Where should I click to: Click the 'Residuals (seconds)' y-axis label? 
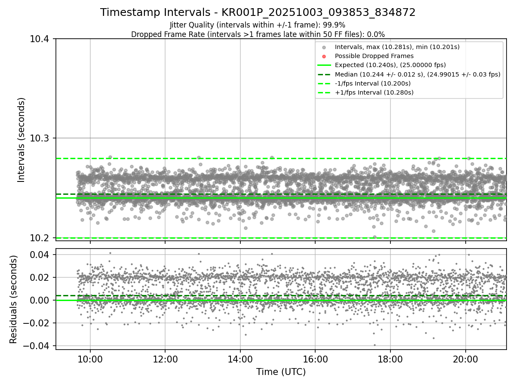tap(13, 299)
